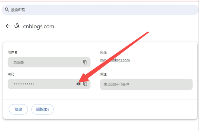Screen dimensions: 199x131
Task: Click the 密码 label
Action: coord(11,74)
